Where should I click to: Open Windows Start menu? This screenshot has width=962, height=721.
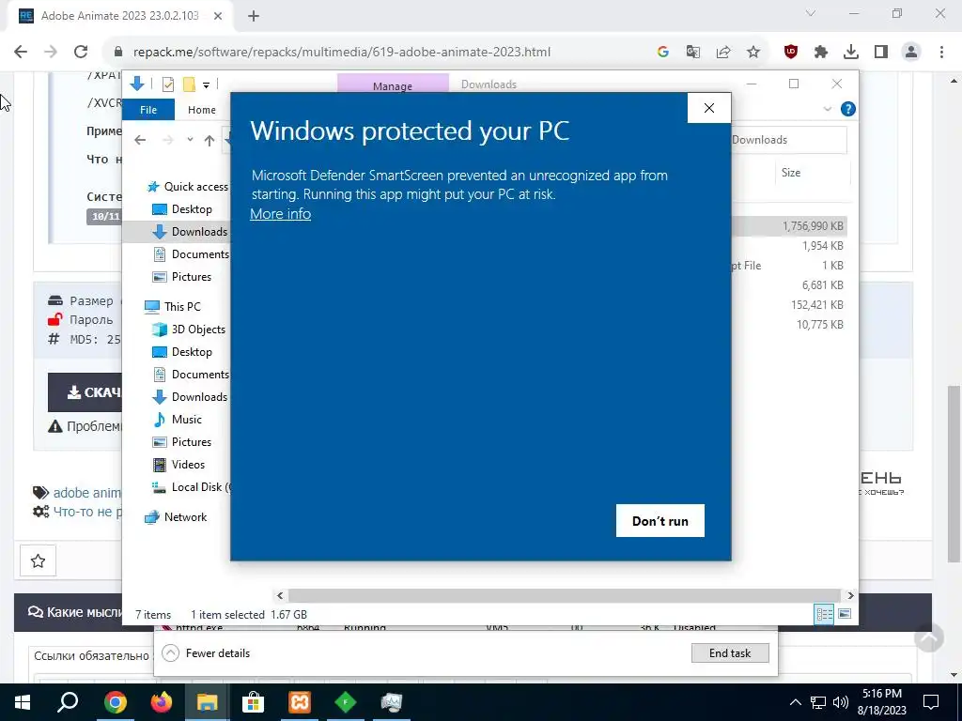(23, 702)
